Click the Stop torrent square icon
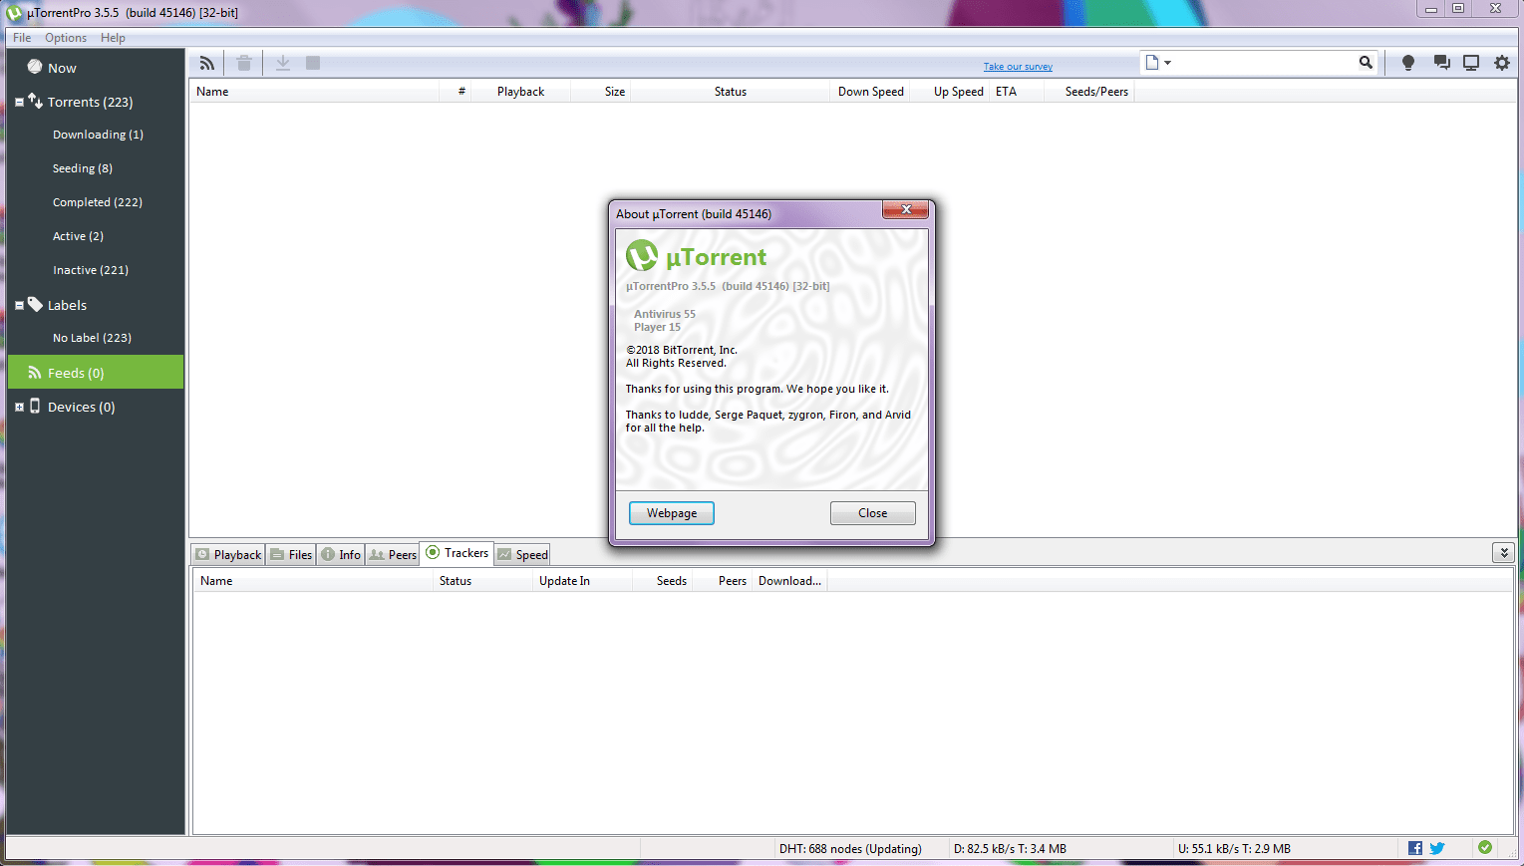The image size is (1524, 866). click(x=313, y=63)
